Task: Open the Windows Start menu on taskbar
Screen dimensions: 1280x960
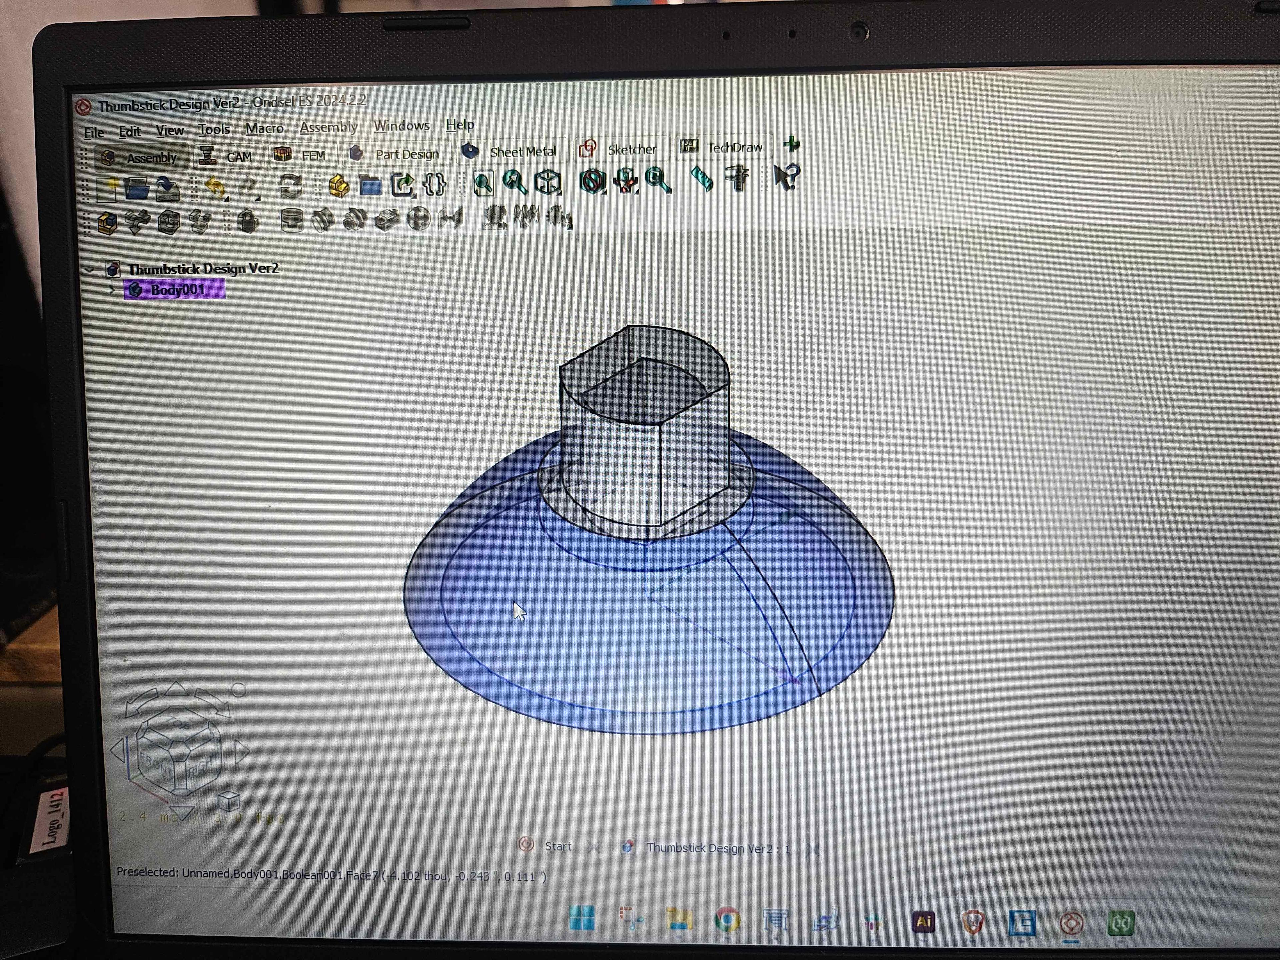Action: tap(582, 918)
